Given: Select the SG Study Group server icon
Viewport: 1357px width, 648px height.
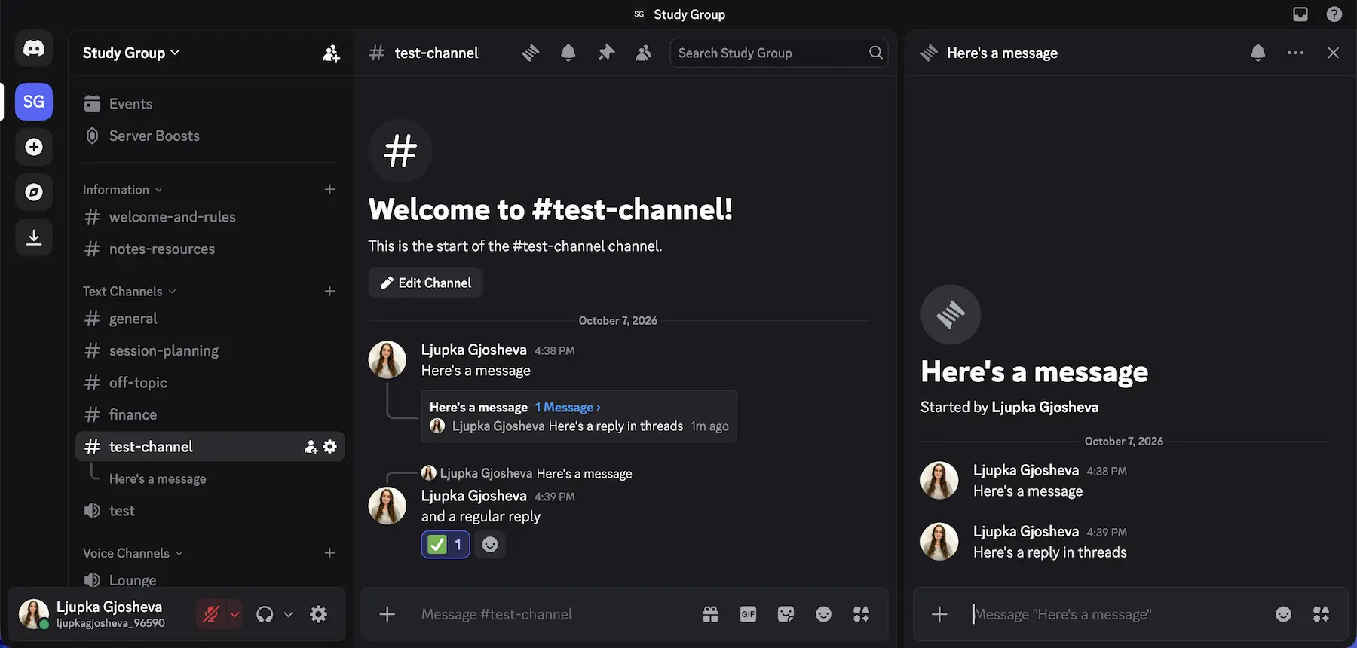Looking at the screenshot, I should 34,102.
